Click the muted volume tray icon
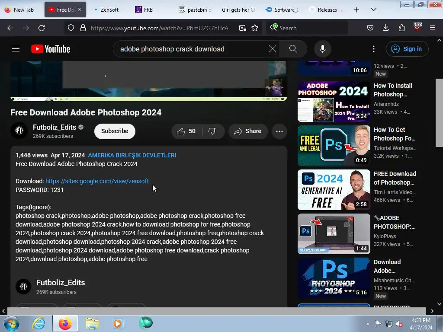 399,324
